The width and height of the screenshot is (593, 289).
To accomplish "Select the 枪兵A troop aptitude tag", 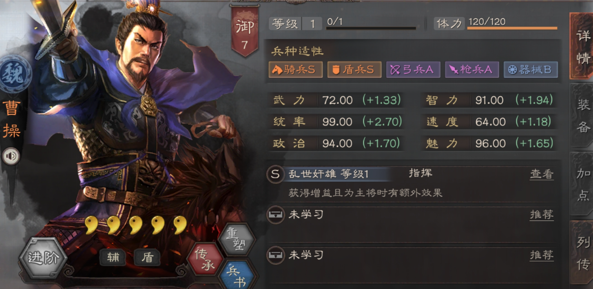I will (471, 70).
